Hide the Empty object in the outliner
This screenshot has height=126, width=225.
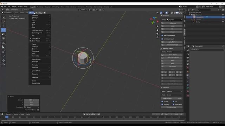223,22
